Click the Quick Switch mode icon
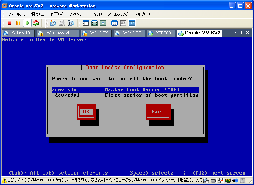Screen dimensions: 254x185 (94, 23)
